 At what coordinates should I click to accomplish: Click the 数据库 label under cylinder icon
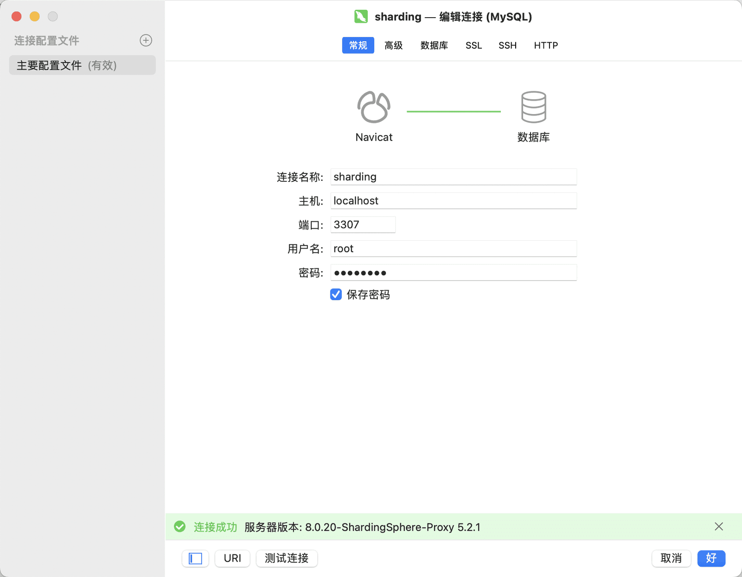pyautogui.click(x=534, y=137)
